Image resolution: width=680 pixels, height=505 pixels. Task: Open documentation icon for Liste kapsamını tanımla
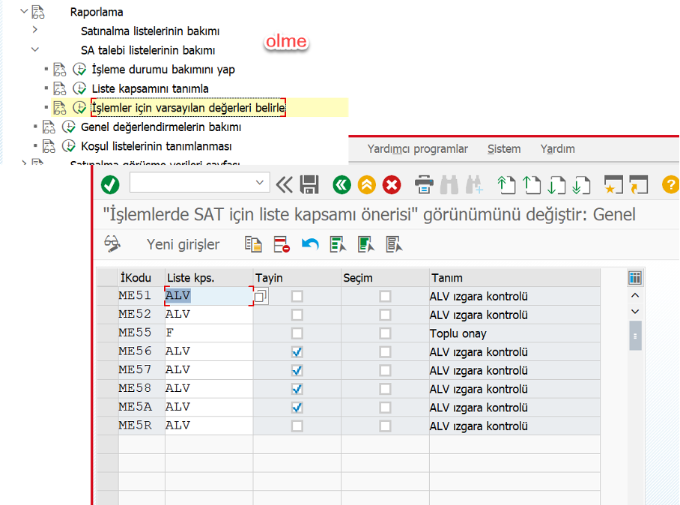pyautogui.click(x=59, y=88)
